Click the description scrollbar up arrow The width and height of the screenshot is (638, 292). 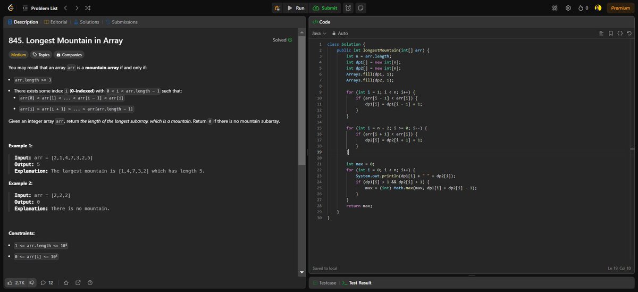(x=302, y=31)
